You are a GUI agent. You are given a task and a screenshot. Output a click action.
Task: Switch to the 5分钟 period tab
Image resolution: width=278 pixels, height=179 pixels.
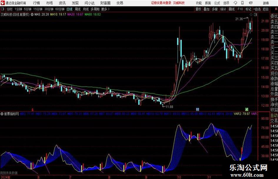pos(28,9)
